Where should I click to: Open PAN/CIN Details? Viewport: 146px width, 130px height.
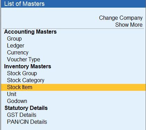27,122
